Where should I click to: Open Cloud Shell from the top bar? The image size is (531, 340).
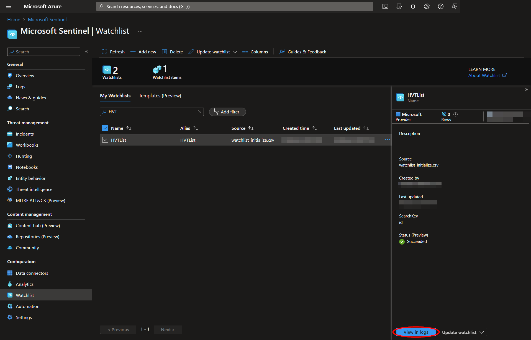[385, 6]
